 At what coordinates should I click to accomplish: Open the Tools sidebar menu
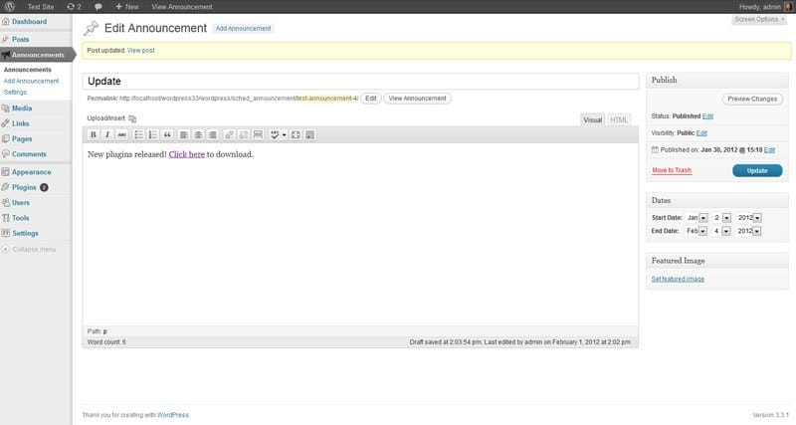pos(20,218)
